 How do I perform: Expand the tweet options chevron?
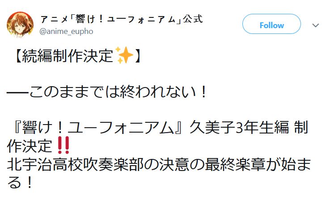pyautogui.click(x=315, y=25)
